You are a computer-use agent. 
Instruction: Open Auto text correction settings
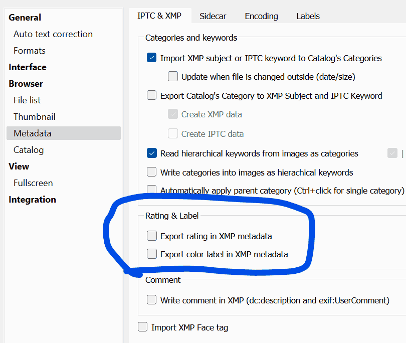(53, 34)
